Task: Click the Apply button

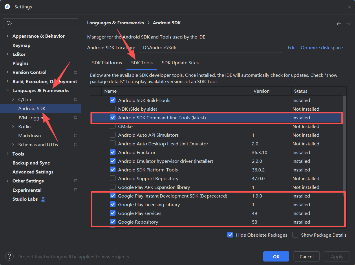Action: click(x=337, y=257)
